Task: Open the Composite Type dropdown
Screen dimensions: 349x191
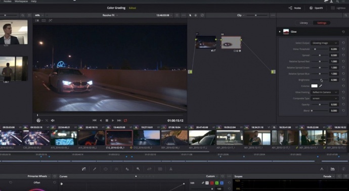Action: point(325,98)
